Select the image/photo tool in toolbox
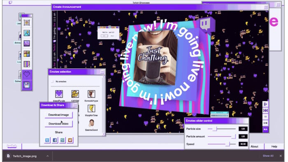288x162 pixels. click(27, 33)
